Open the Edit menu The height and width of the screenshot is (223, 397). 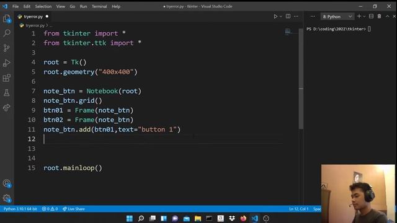[x=27, y=6]
